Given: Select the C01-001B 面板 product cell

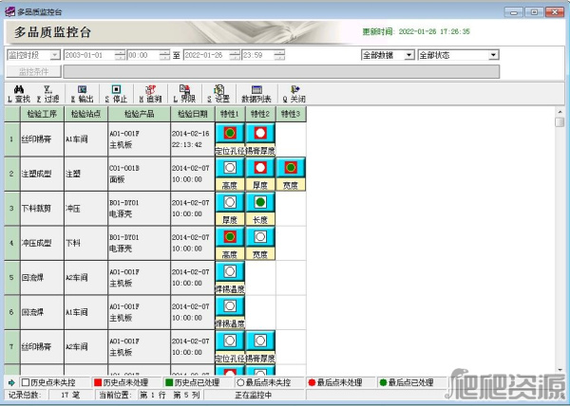Looking at the screenshot, I should point(140,174).
